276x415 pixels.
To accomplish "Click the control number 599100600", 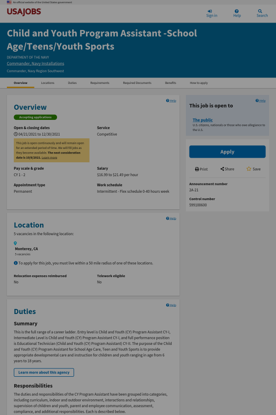I will (198, 205).
